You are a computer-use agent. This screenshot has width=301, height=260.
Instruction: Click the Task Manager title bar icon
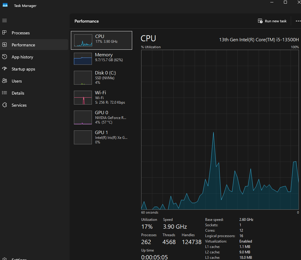tap(5, 5)
